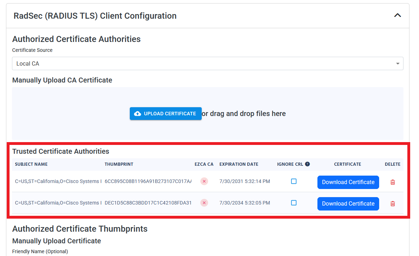Download certificate expiring 7/30/2031
419x256 pixels.
tap(348, 182)
